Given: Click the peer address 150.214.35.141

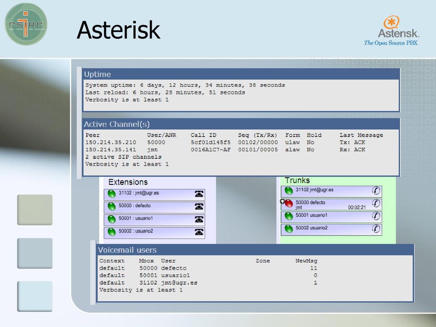Looking at the screenshot, I should coord(111,149).
